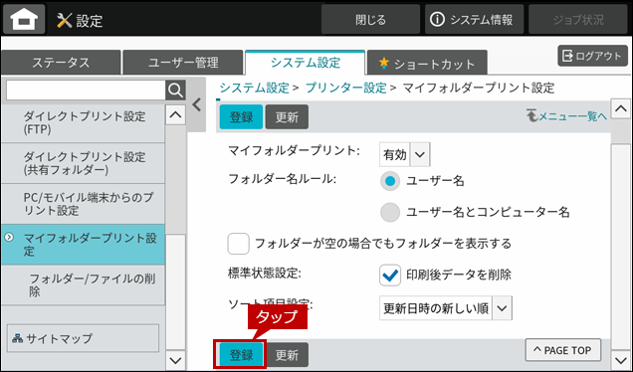Open ダイレクトプリント設定 (FTP) menu item
This screenshot has height=372, width=633.
tap(84, 122)
